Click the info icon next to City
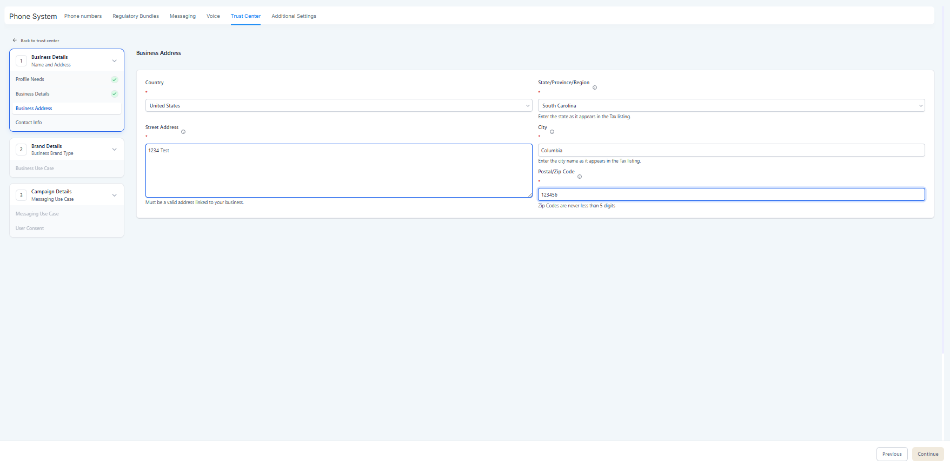The image size is (950, 466). click(x=552, y=132)
